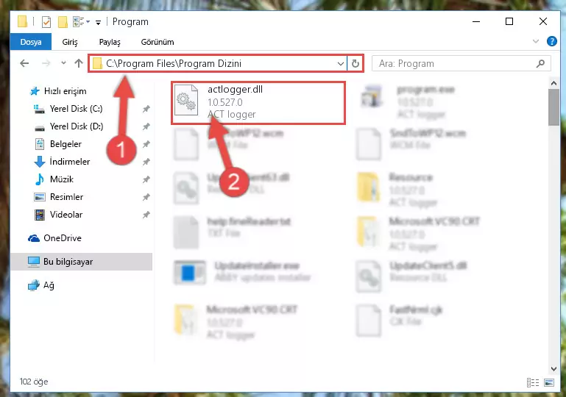The image size is (566, 397).
Task: Minimize the Program window
Action: click(476, 21)
